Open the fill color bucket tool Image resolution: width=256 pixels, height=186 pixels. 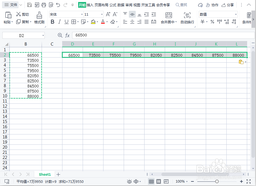point(93,22)
